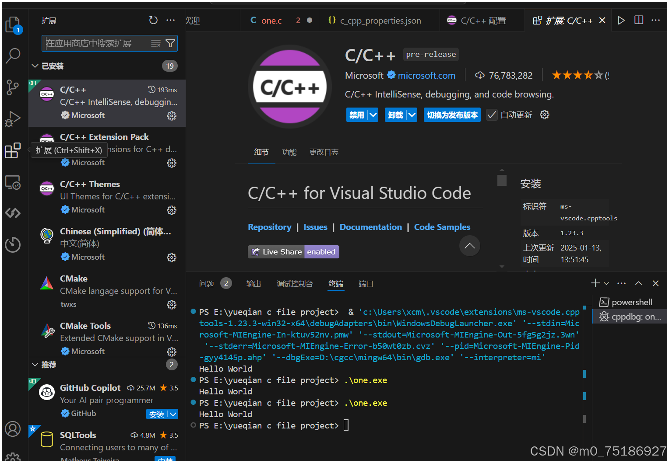Switch to the 输出 panel tab

click(x=254, y=284)
